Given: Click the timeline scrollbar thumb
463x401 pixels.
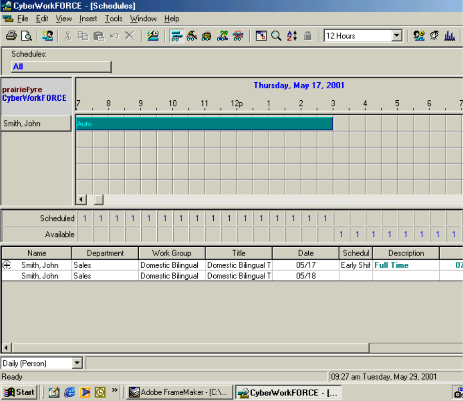Looking at the screenshot, I should 98,200.
